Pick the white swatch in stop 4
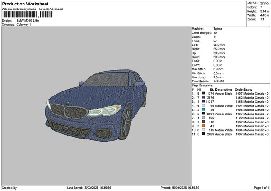Screen dimensions: 271x191 coord(203,105)
